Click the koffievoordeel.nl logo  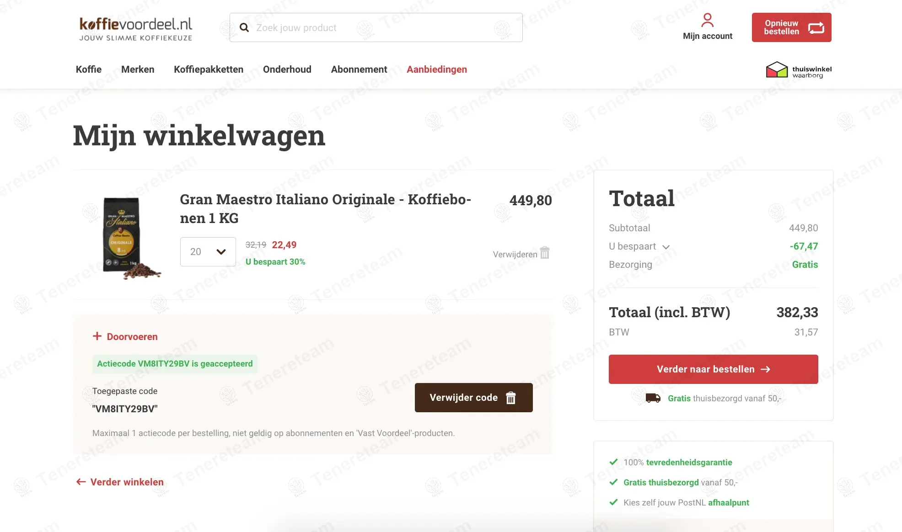tap(136, 29)
